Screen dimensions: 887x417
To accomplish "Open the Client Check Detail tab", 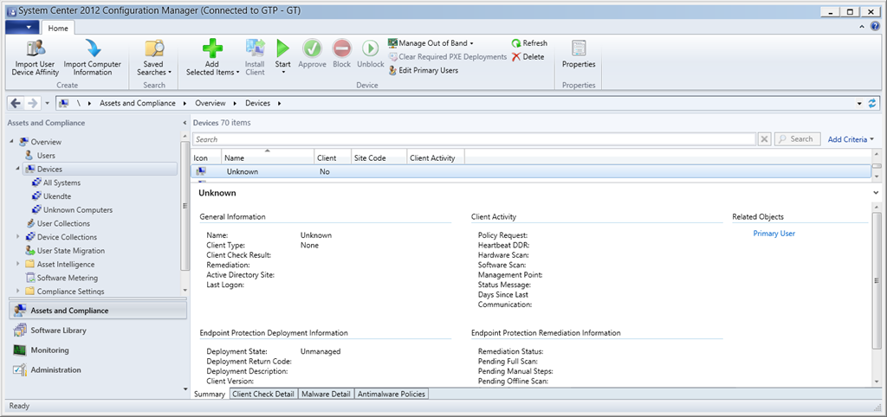I will tap(262, 395).
